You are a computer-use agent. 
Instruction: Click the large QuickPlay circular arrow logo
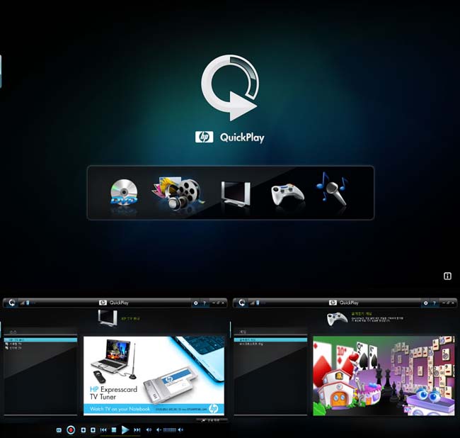tap(230, 88)
